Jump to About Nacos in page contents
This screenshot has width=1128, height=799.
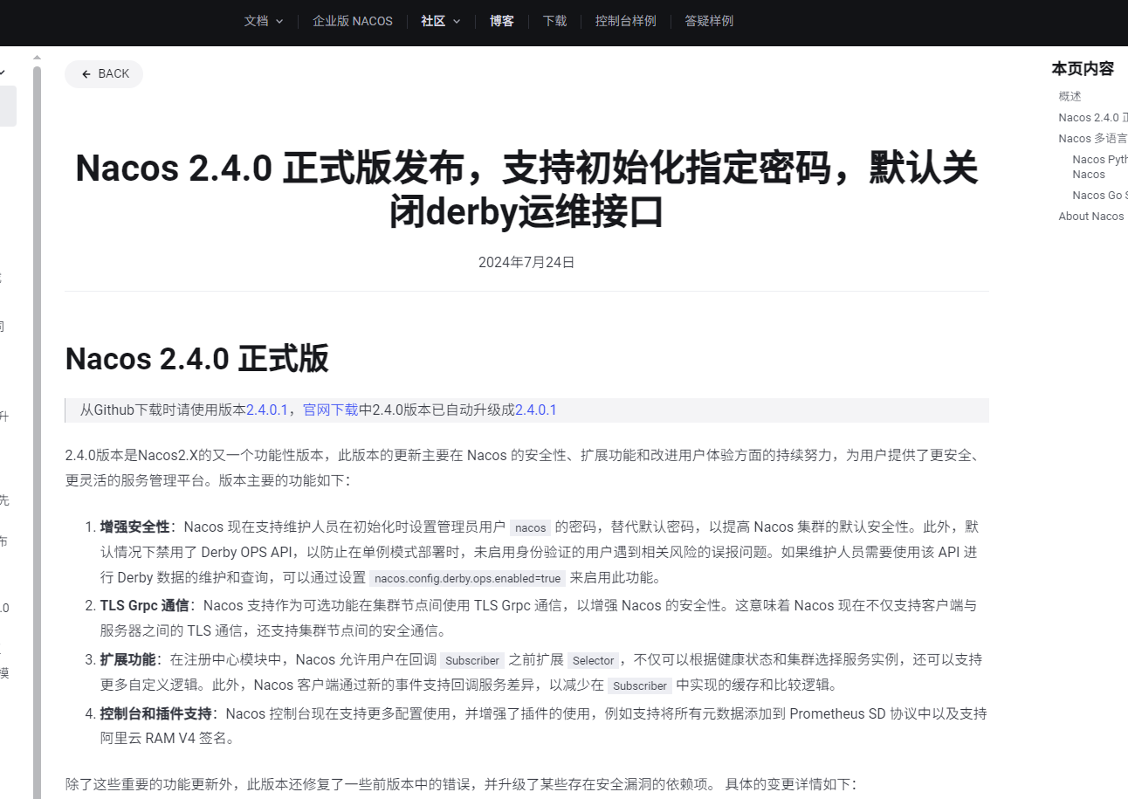click(1091, 216)
